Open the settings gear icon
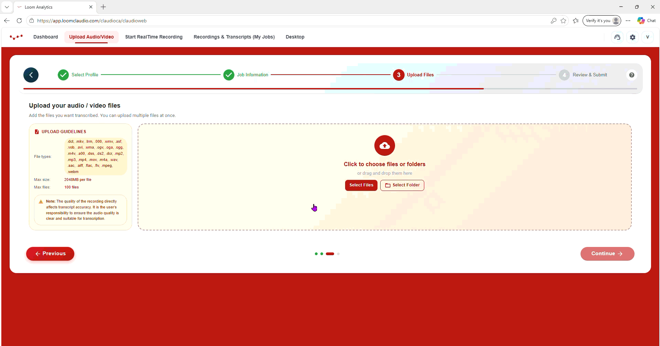Image resolution: width=660 pixels, height=346 pixels. 632,37
